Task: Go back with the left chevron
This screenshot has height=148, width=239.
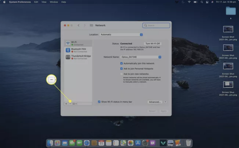Action: click(x=79, y=25)
